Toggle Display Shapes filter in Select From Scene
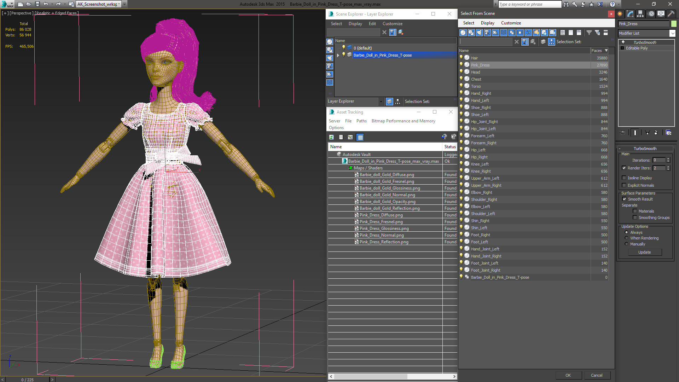Screen dimensions: 679x382 point(471,33)
